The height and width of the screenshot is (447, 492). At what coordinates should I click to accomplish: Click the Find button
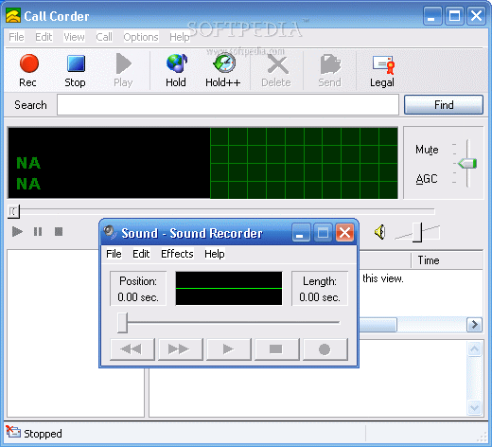coord(444,105)
